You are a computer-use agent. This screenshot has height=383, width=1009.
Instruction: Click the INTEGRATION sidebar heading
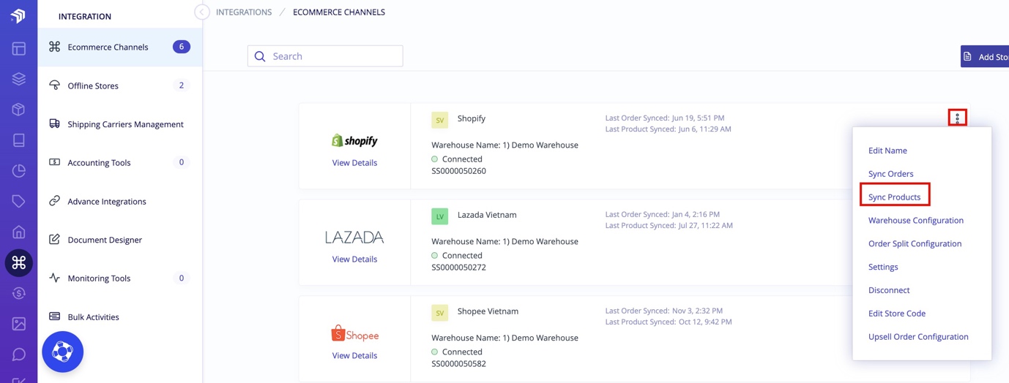85,16
